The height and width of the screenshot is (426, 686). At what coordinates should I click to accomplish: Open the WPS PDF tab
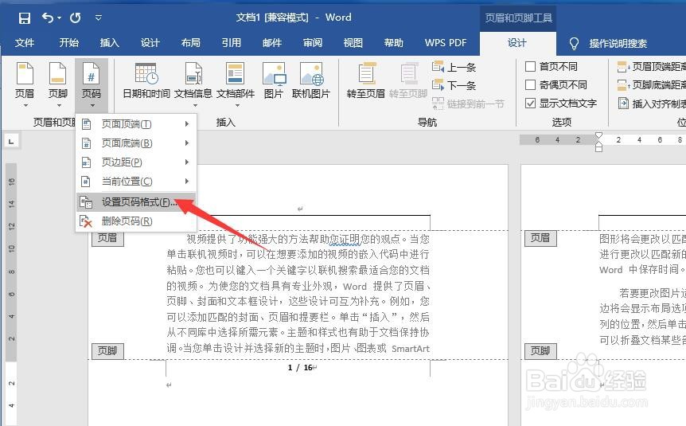point(446,43)
